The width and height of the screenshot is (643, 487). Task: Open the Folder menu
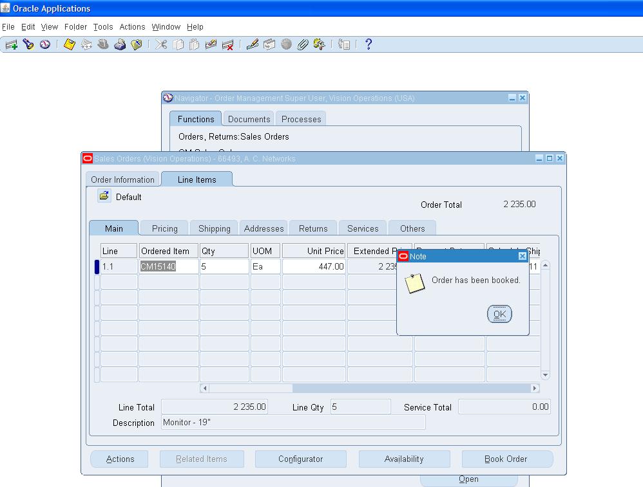[75, 27]
